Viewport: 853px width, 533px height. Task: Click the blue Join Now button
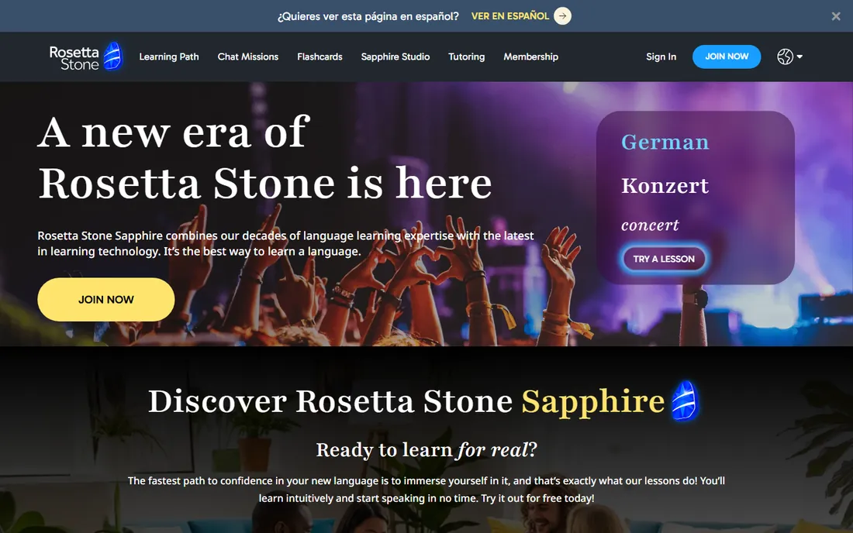[727, 57]
